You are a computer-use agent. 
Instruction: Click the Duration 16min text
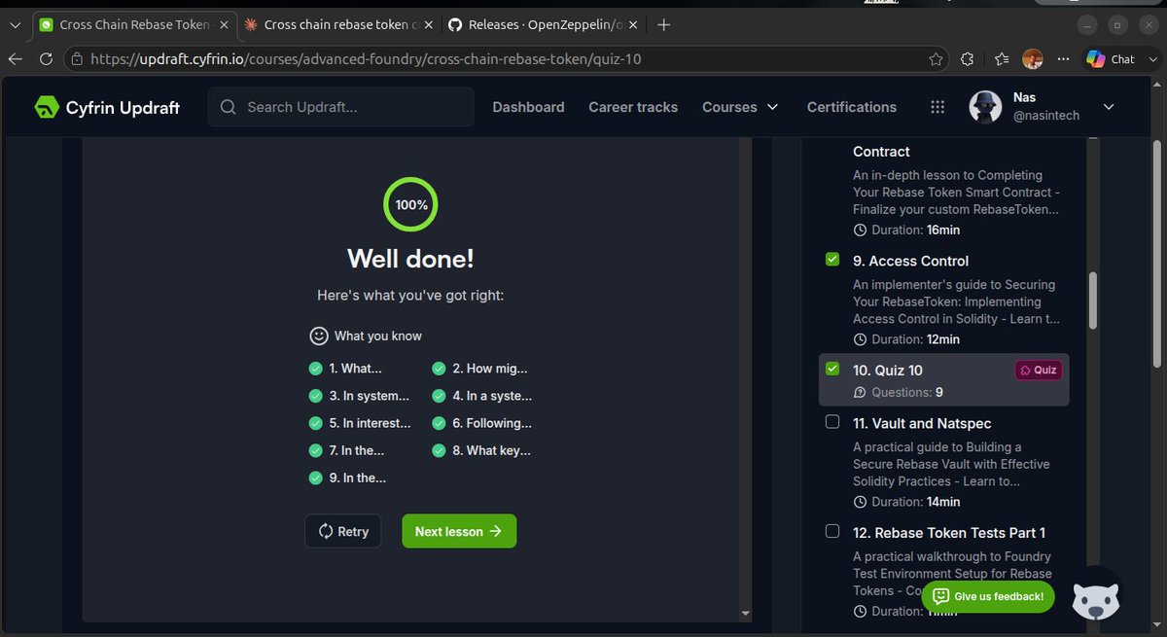click(x=915, y=230)
